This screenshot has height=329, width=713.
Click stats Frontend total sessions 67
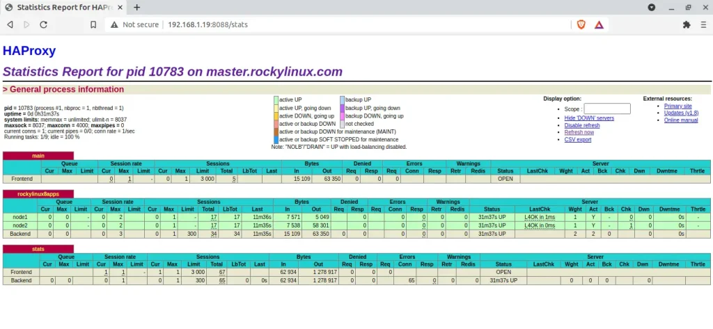click(222, 272)
